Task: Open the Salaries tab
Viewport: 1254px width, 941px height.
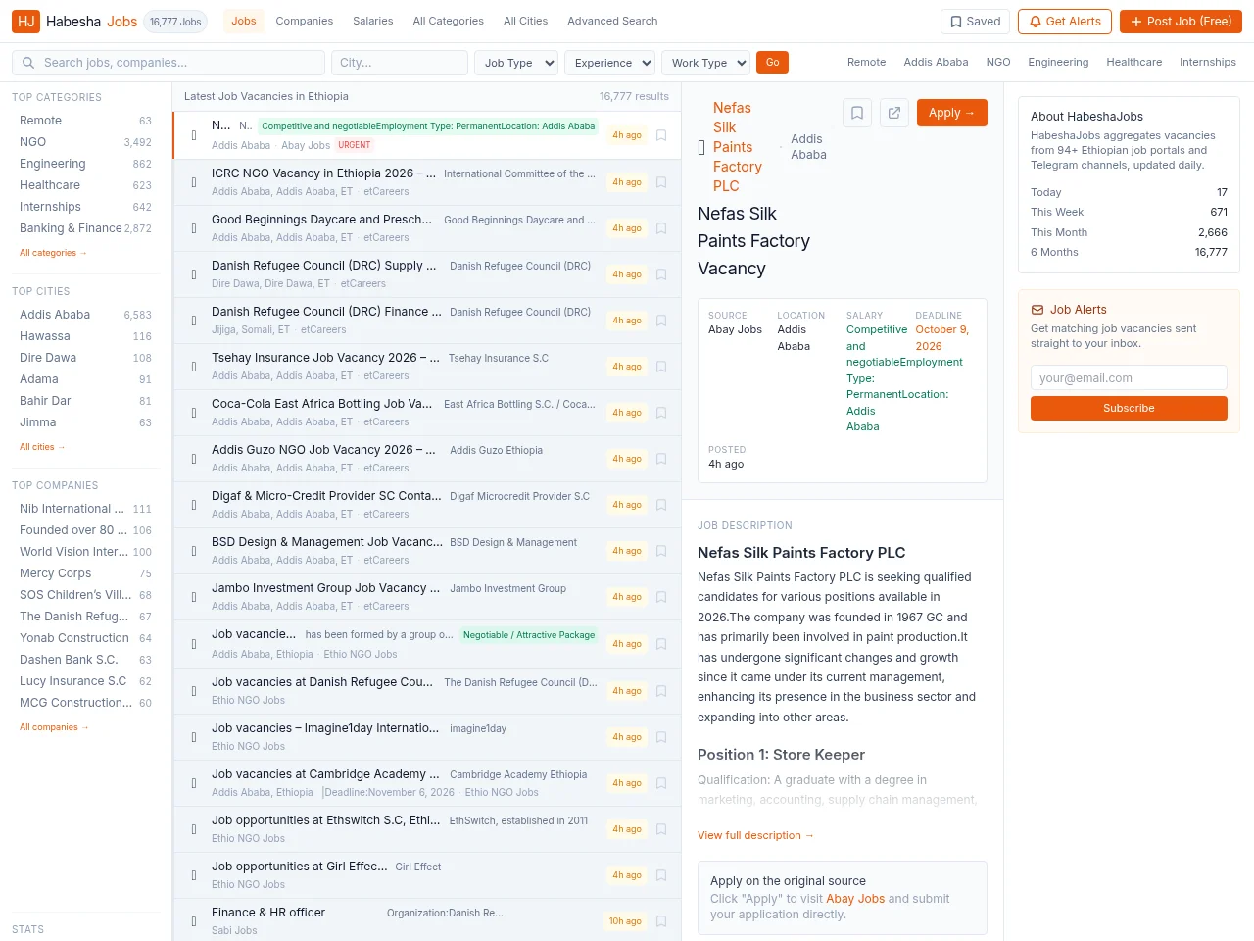Action: pyautogui.click(x=373, y=21)
